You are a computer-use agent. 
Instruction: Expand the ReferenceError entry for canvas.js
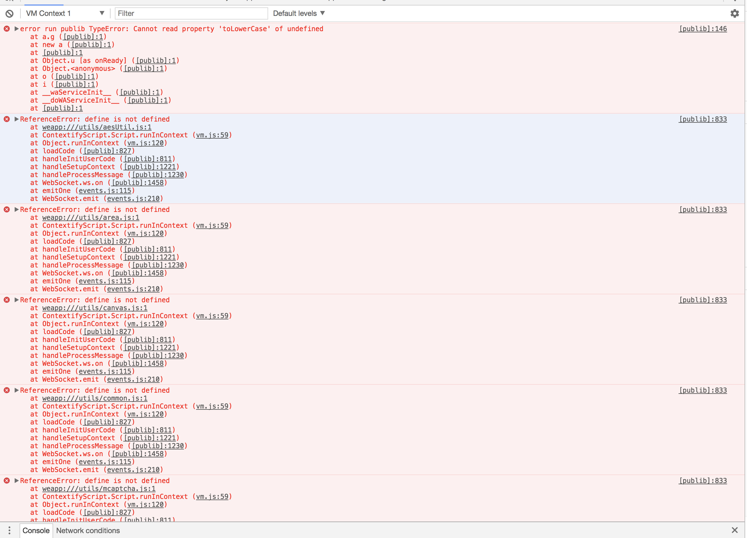[x=16, y=300]
